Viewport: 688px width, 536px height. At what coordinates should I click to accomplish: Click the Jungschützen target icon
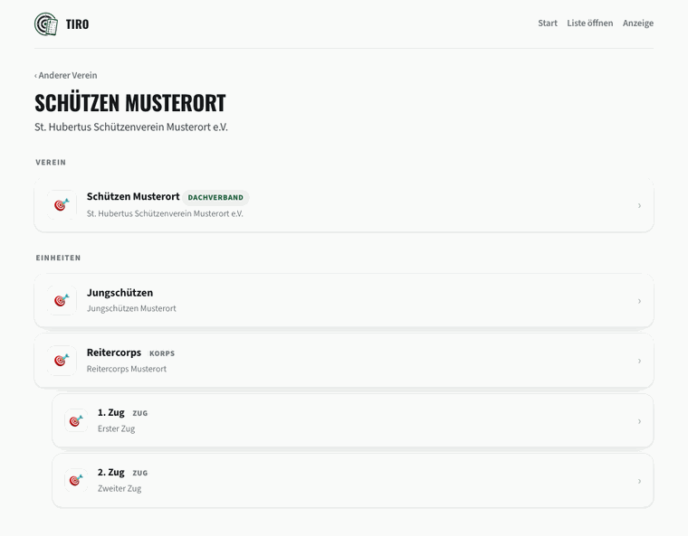point(62,300)
